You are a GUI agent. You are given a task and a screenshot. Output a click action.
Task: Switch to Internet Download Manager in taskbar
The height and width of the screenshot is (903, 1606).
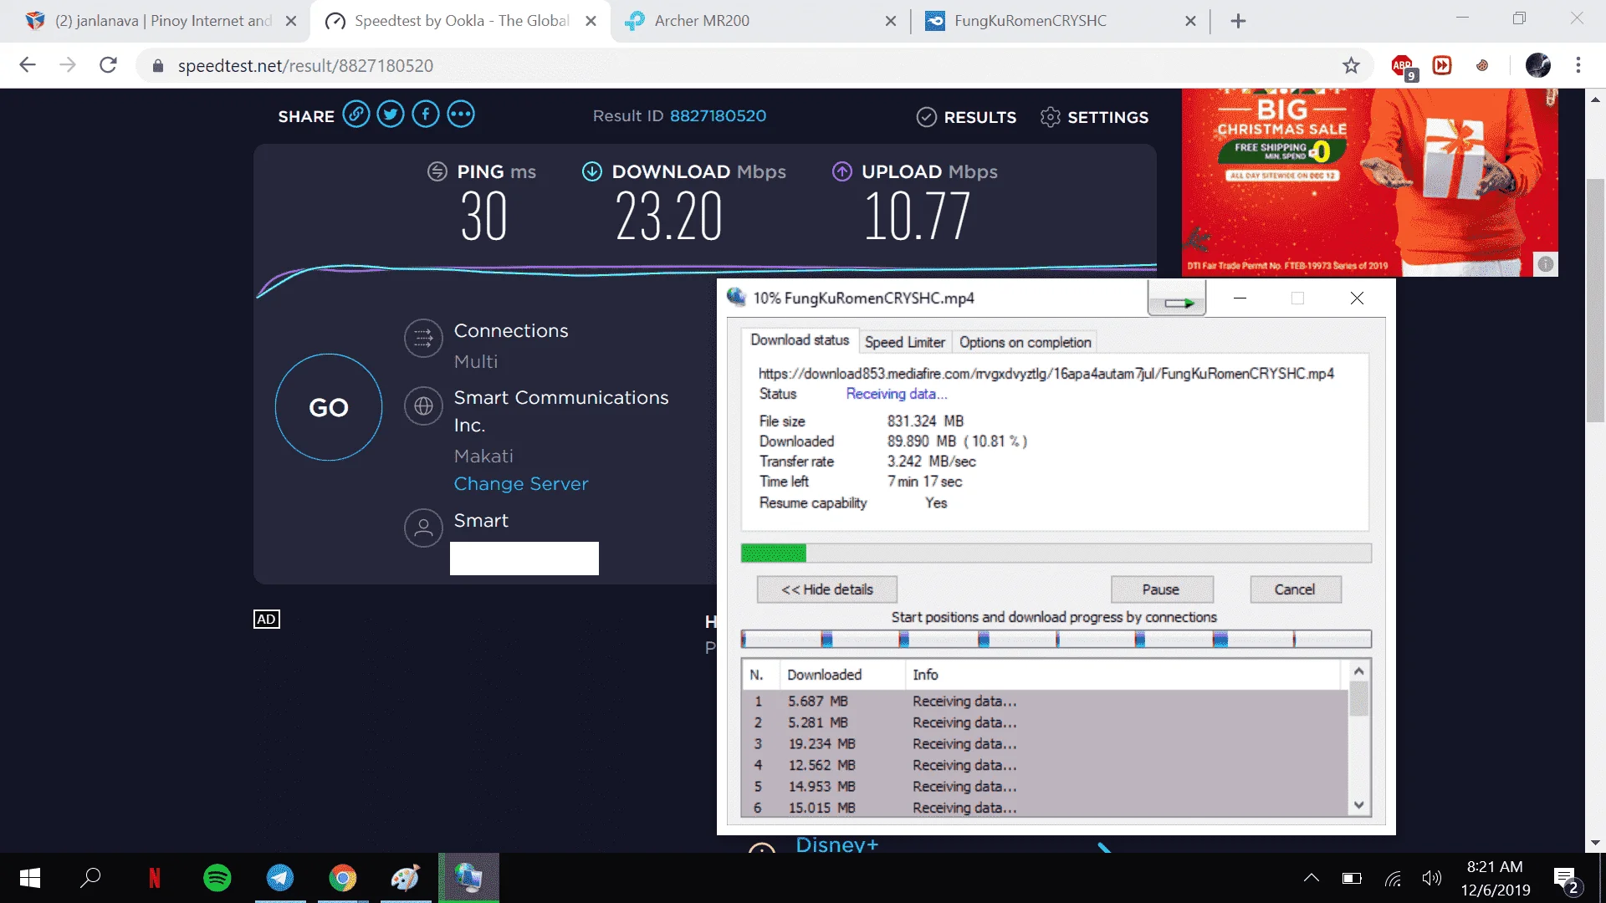pyautogui.click(x=468, y=878)
